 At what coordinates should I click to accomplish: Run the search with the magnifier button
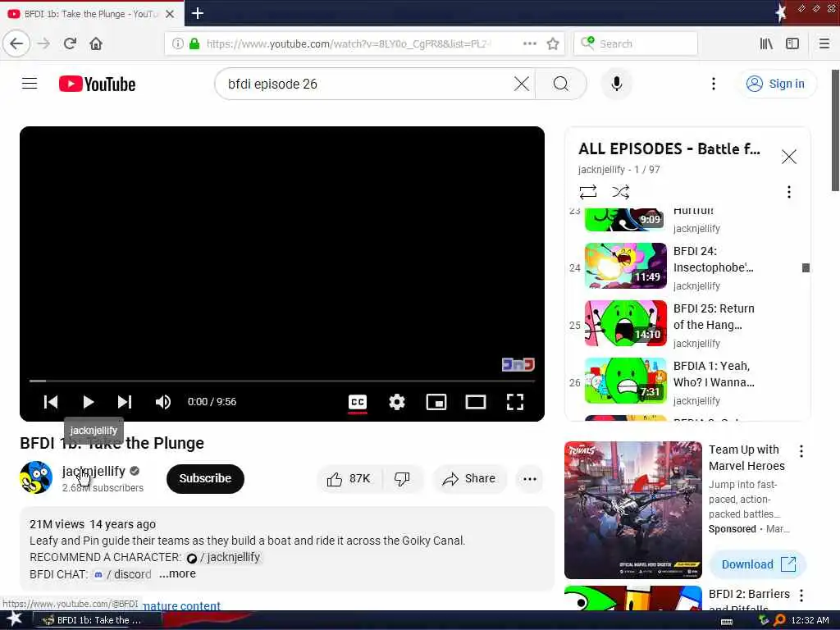561,84
